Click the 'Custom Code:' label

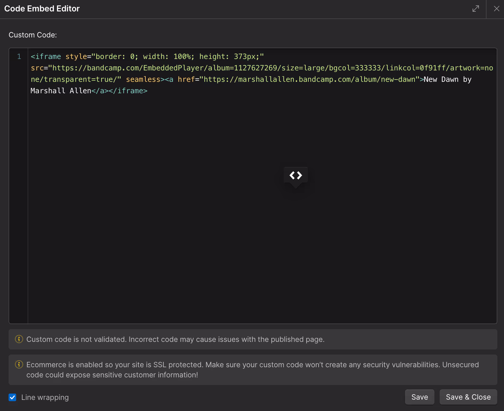click(33, 35)
